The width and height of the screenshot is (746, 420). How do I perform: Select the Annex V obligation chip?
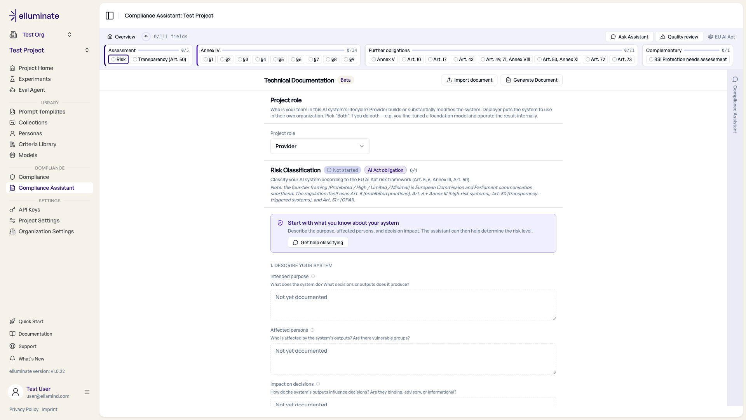coord(383,59)
